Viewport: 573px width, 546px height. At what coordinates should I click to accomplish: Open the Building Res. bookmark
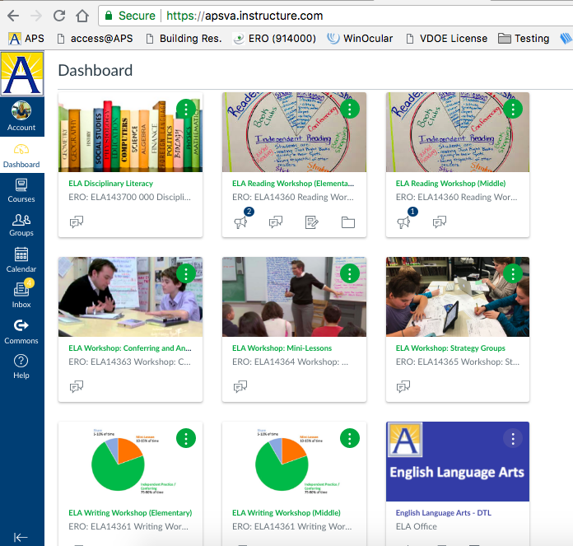[184, 39]
